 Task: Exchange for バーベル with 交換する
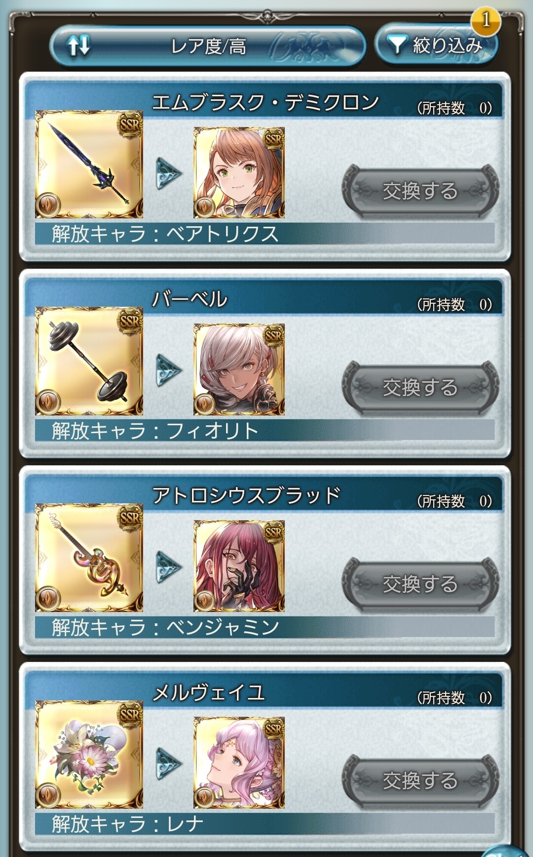tap(420, 387)
